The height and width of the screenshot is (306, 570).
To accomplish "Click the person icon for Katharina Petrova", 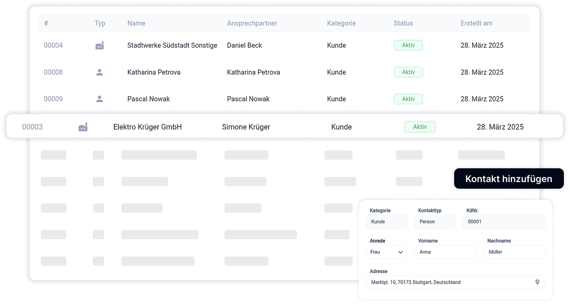I will pyautogui.click(x=100, y=72).
